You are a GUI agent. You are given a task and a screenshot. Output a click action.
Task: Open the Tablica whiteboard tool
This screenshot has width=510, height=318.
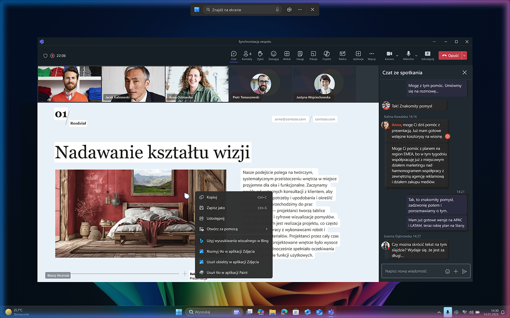(x=342, y=55)
